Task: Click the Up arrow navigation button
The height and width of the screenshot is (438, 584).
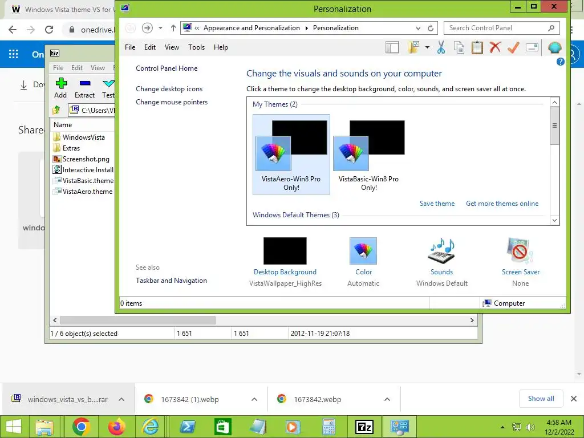Action: pyautogui.click(x=173, y=28)
